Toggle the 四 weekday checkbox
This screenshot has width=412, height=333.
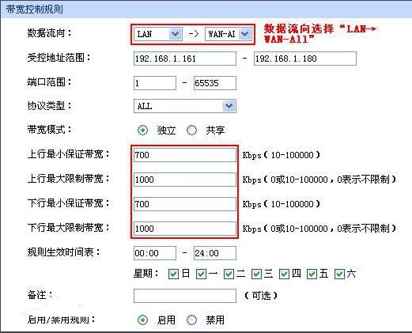tap(284, 274)
